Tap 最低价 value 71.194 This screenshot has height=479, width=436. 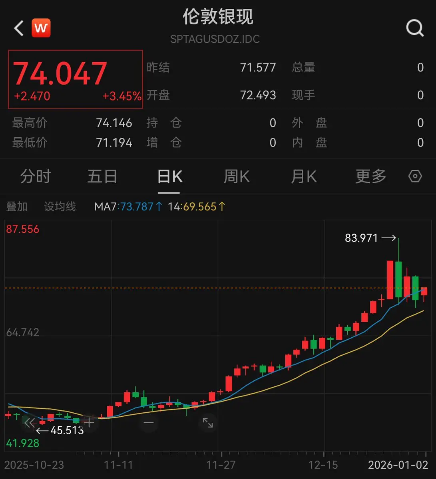114,143
